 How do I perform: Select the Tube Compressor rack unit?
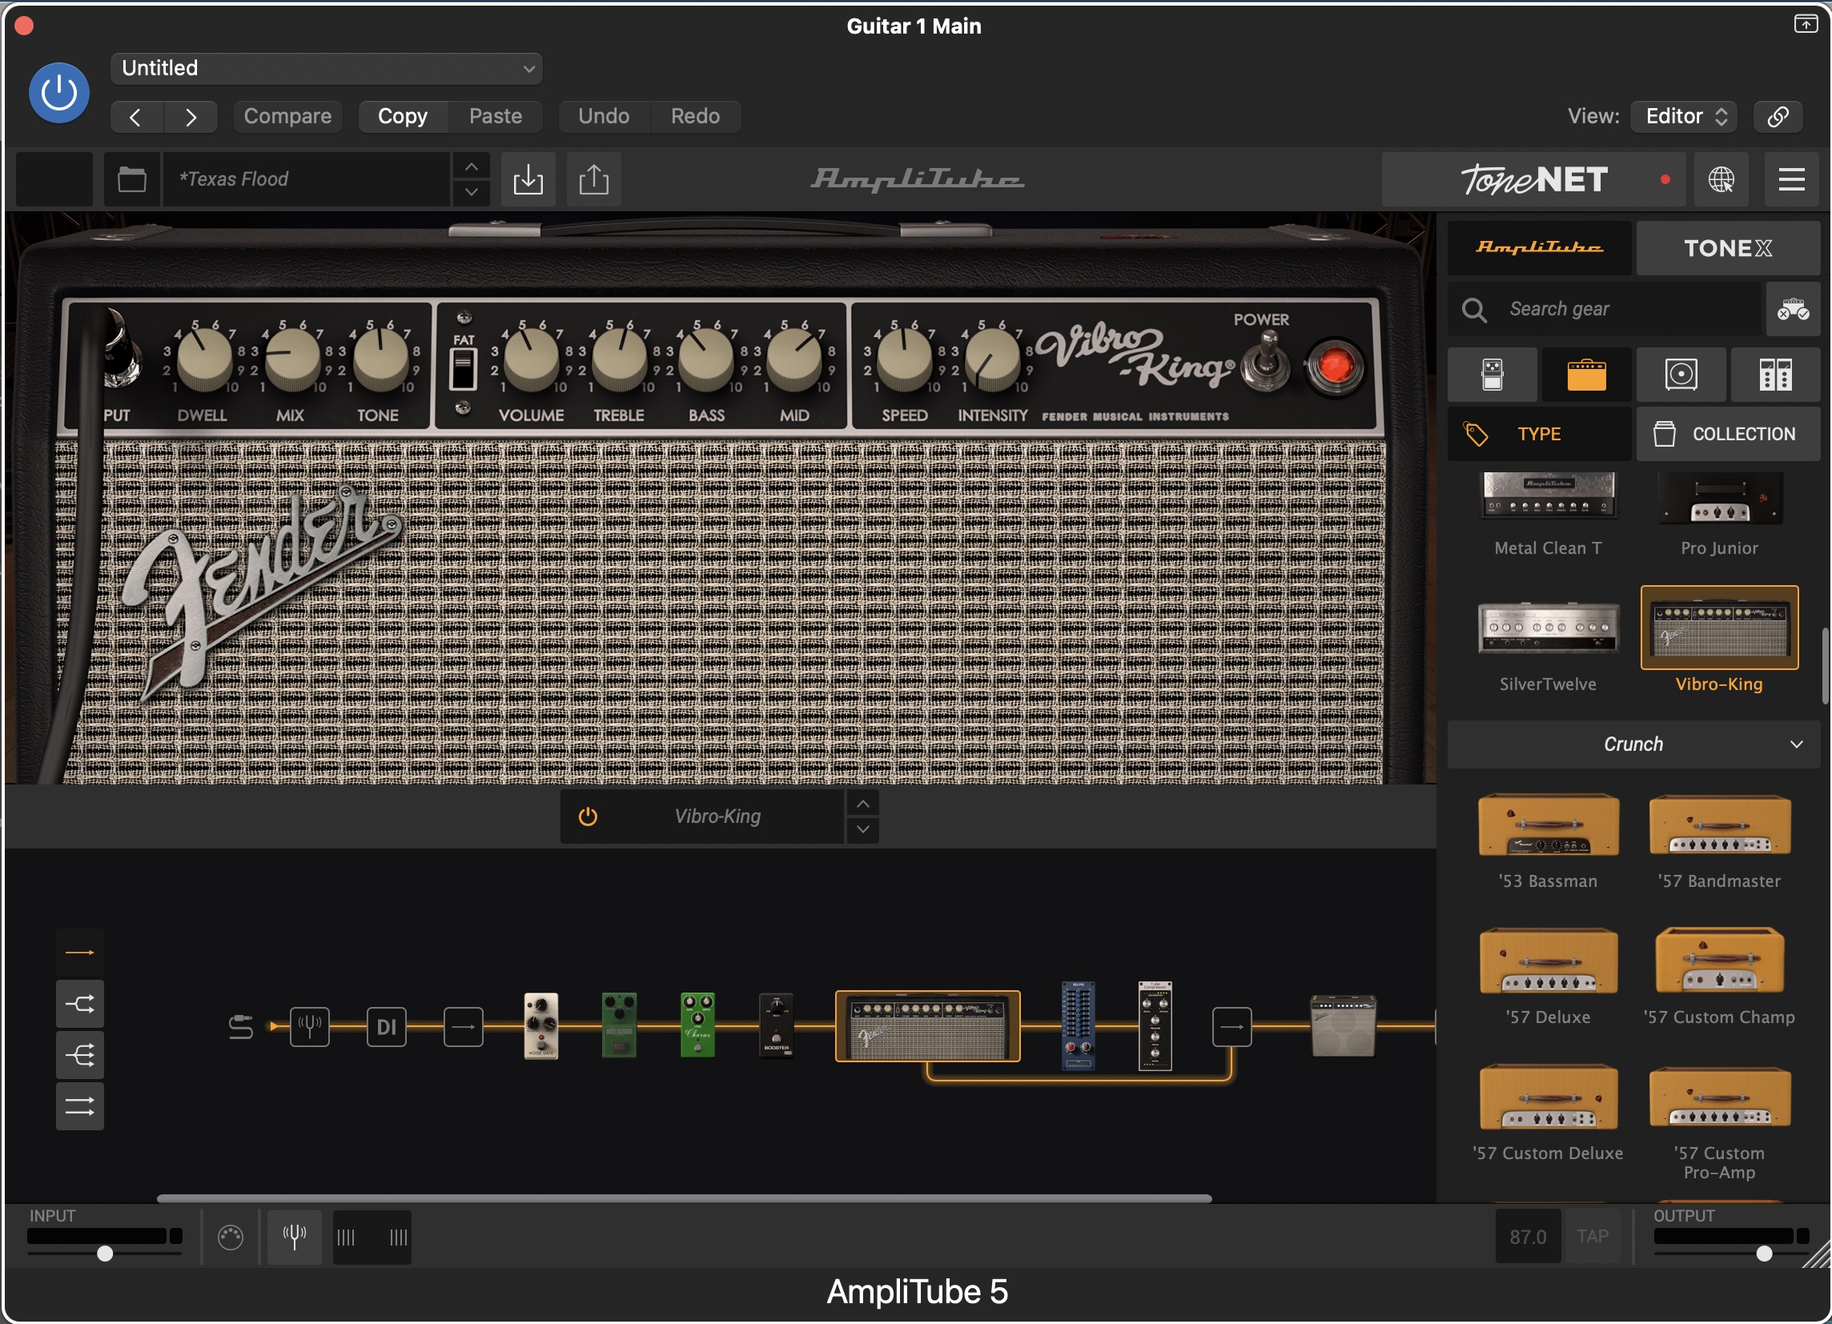pos(1155,1026)
